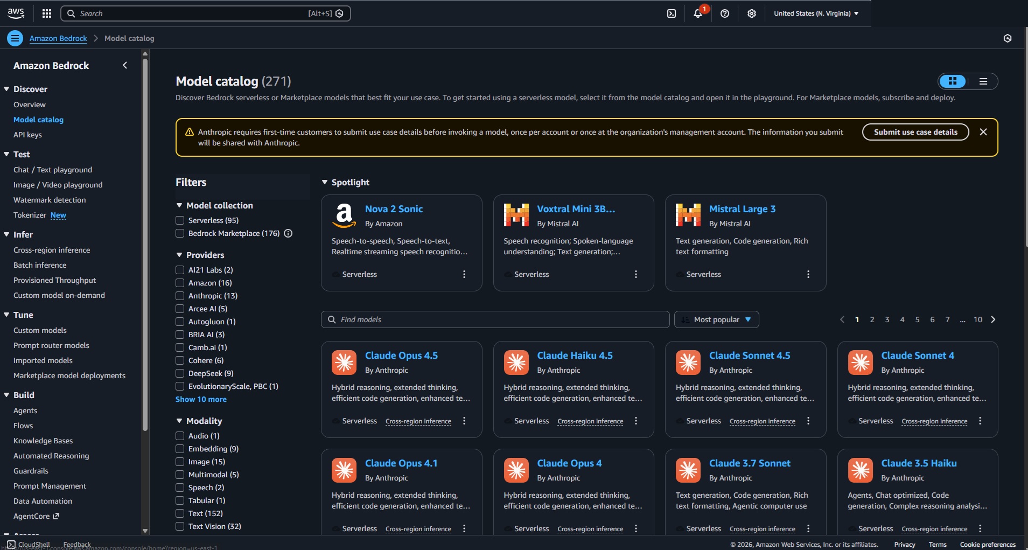Viewport: 1028px width, 550px height.
Task: Collapse the Amazon Bedrock side panel
Action: click(125, 65)
